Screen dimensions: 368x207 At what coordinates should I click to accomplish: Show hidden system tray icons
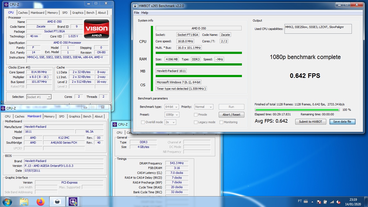pyautogui.click(x=313, y=202)
